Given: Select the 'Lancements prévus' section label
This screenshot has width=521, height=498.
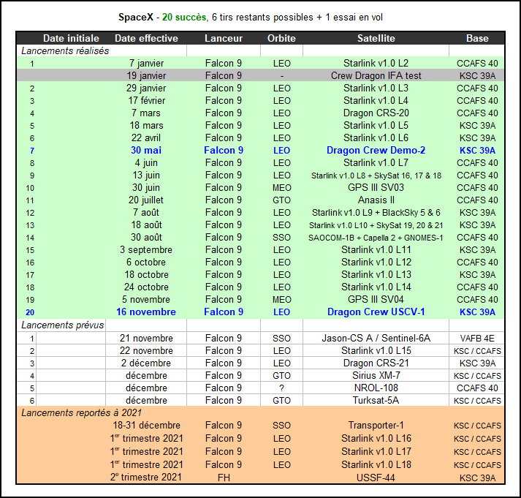Looking at the screenshot, I should (62, 325).
